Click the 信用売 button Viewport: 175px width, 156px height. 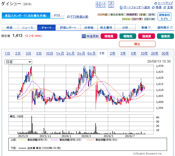click(165, 36)
